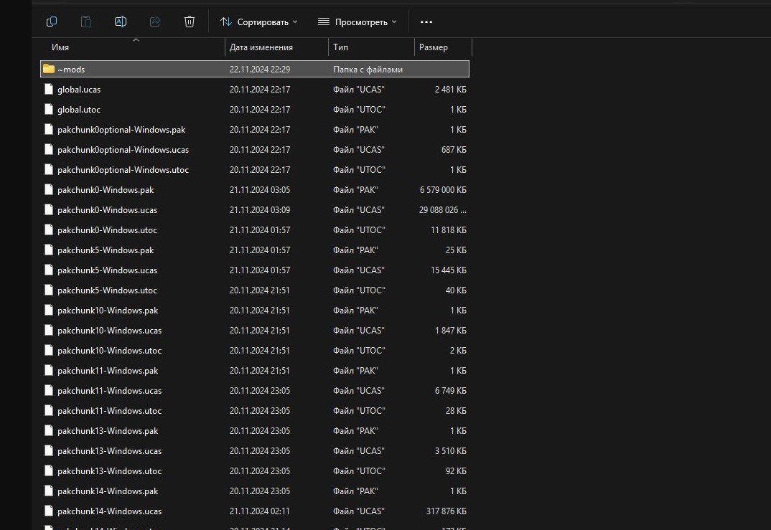
Task: Open the Сортировать dropdown
Action: click(x=258, y=22)
